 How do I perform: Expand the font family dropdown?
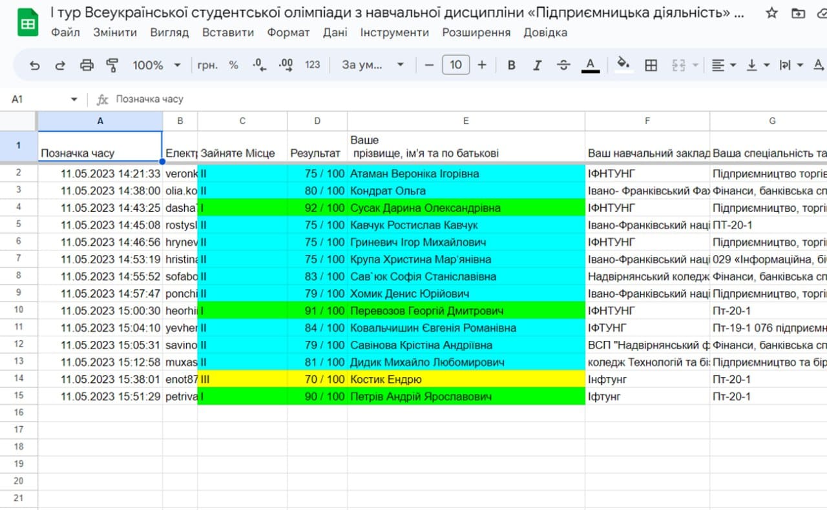point(373,65)
